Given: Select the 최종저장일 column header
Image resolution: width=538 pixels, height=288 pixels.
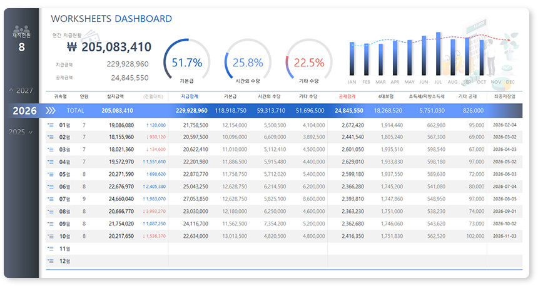Looking at the screenshot, I should pyautogui.click(x=505, y=96).
